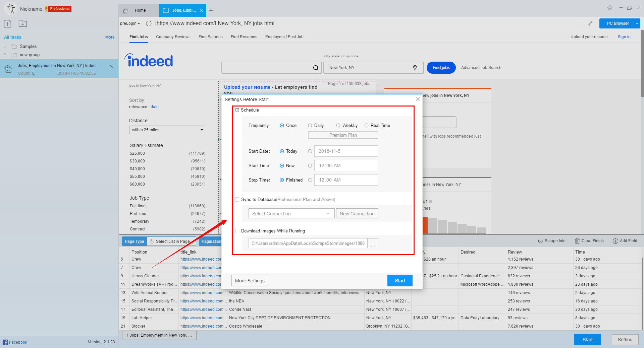Click the location pin icon in city field
644x348 pixels.
coord(415,68)
